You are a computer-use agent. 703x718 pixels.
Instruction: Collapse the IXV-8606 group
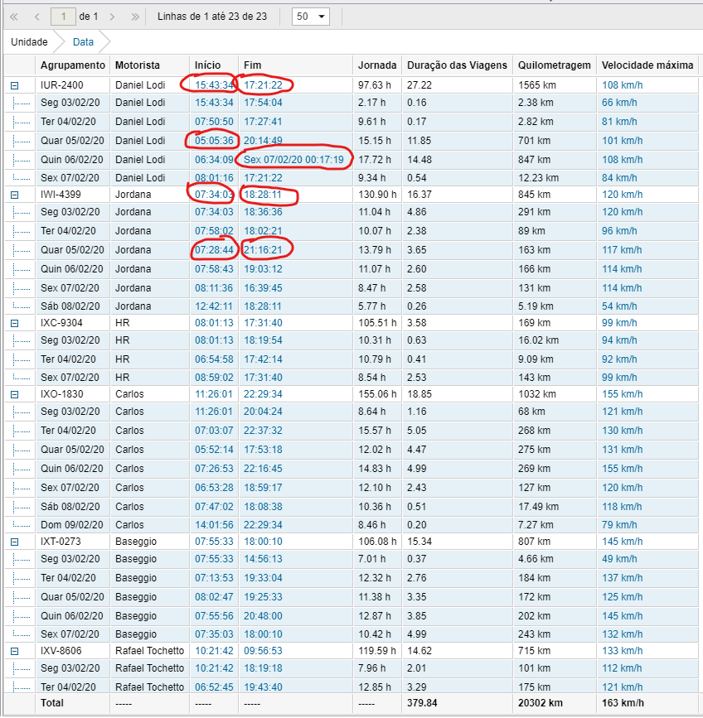(x=14, y=651)
